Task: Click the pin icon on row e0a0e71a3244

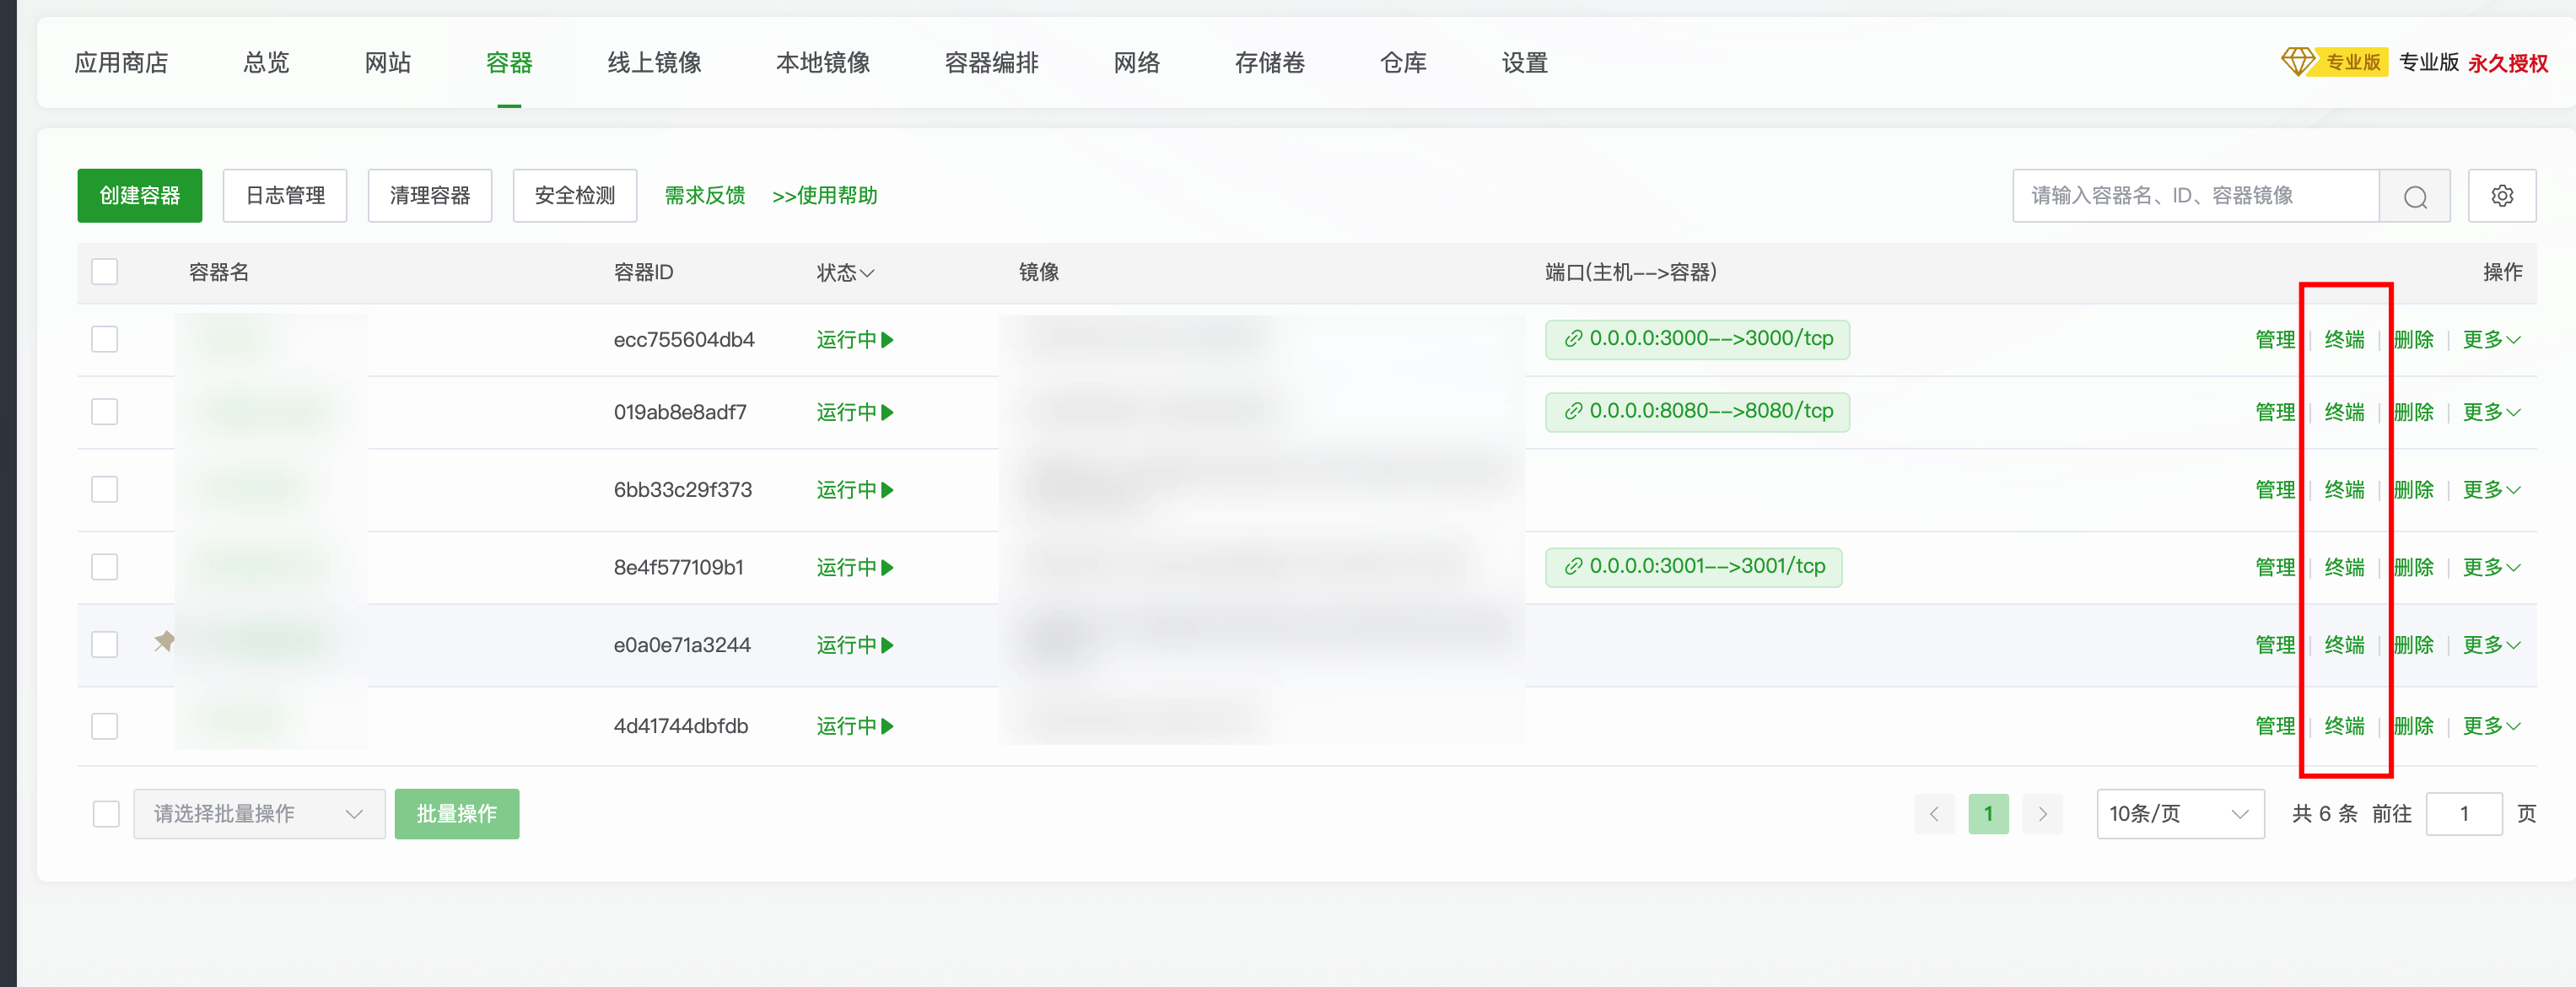Action: click(165, 641)
